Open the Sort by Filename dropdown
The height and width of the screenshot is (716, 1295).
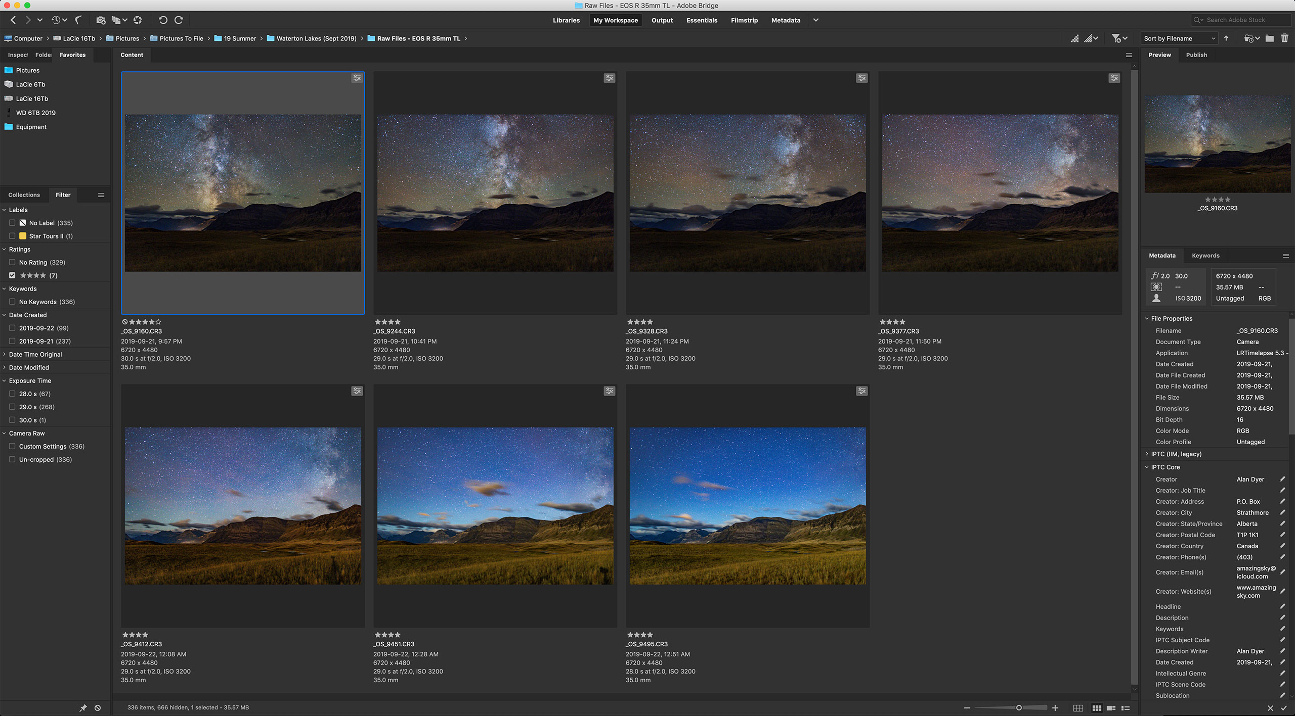pos(1179,38)
